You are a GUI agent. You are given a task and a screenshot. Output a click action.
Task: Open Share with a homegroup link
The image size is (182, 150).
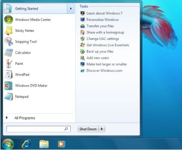point(105,33)
